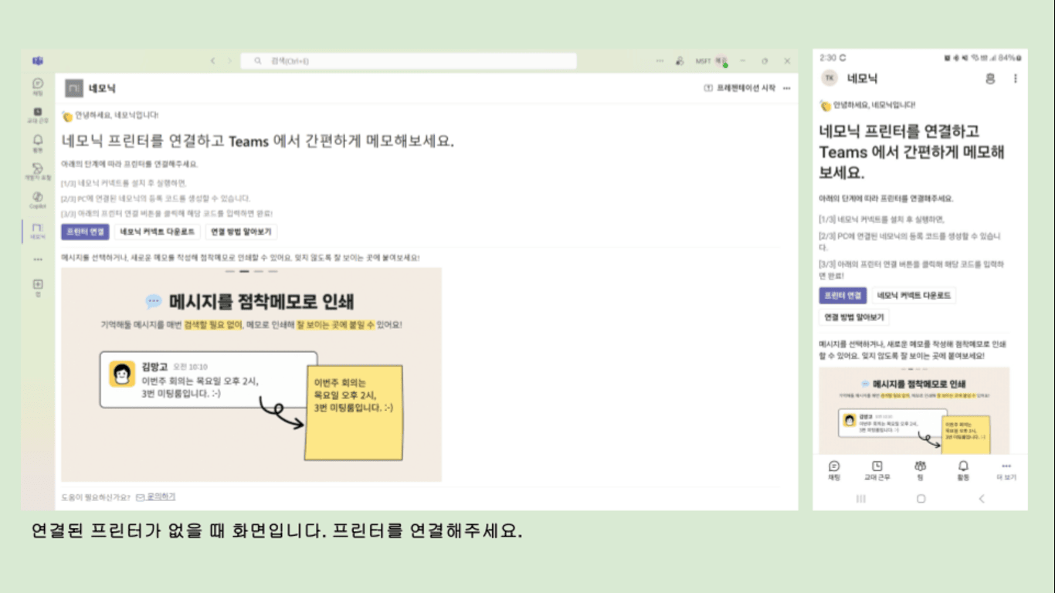The image size is (1055, 593).
Task: Click 네모닉 커넥트 다운로드 in mobile view
Action: (x=914, y=296)
